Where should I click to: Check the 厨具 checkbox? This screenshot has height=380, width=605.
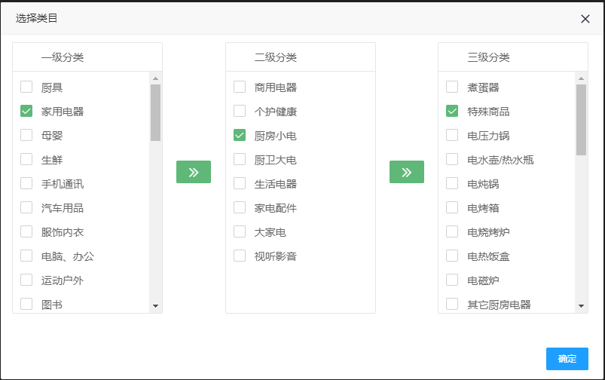[x=26, y=87]
